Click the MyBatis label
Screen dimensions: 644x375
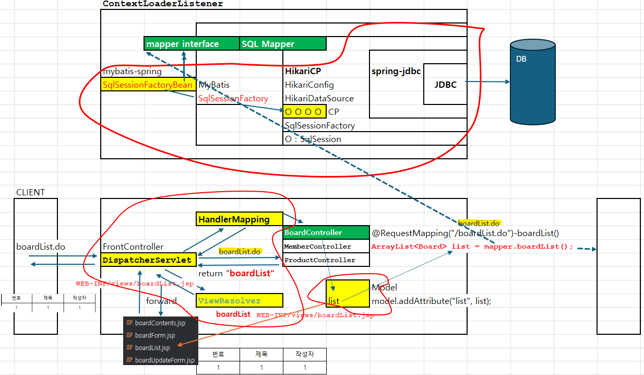coord(214,85)
